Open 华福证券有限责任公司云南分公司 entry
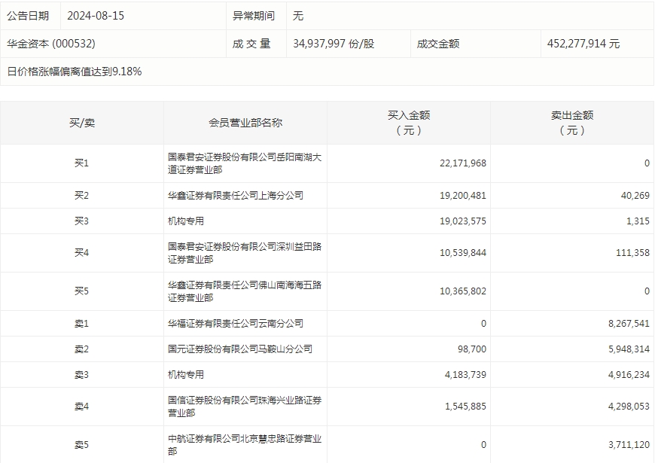Viewport: 658px width, 463px height. point(235,324)
